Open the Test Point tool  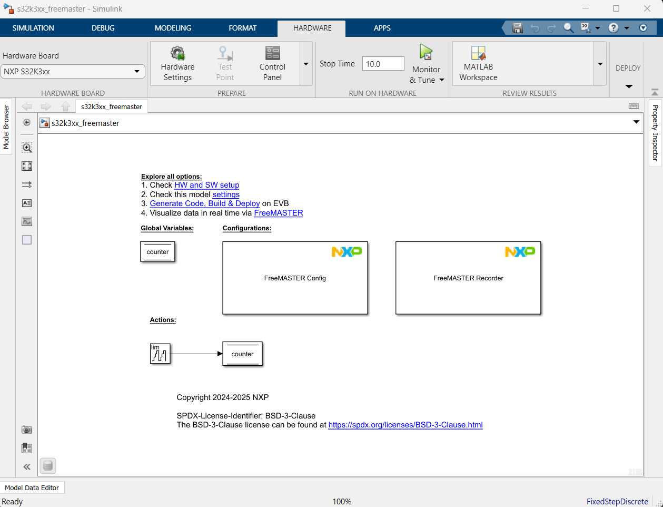(x=225, y=64)
